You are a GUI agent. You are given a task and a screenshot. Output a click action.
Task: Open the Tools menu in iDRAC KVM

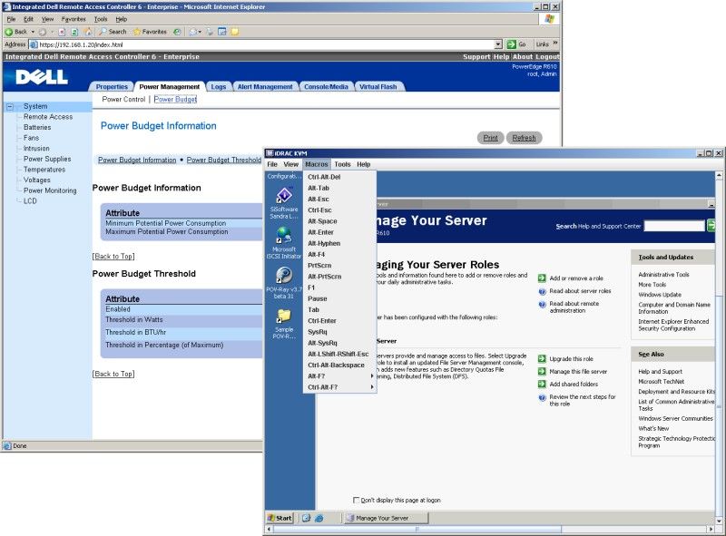[342, 164]
